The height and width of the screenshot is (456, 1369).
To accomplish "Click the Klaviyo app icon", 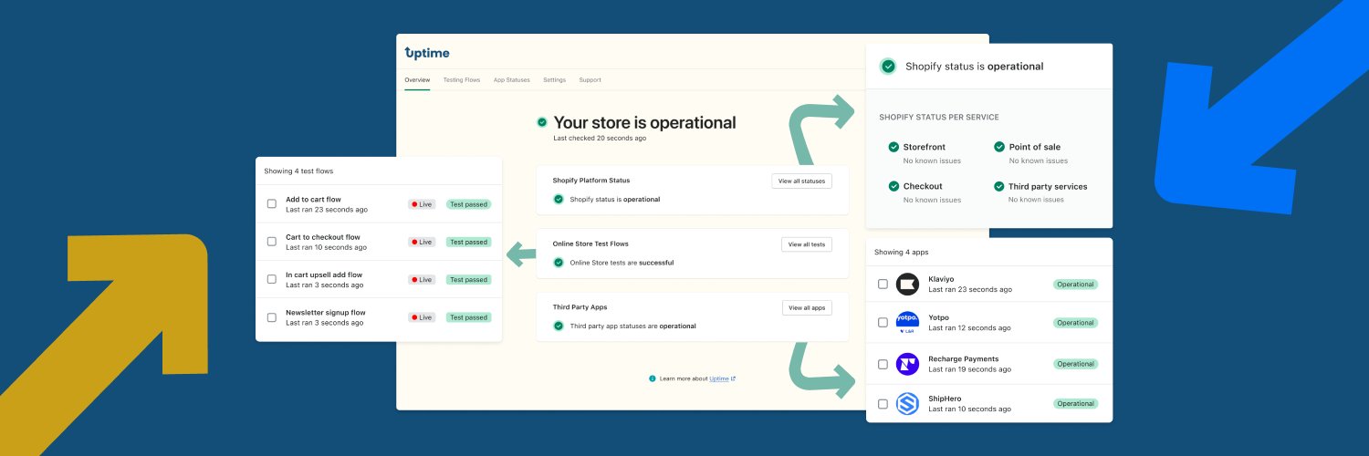I will coord(907,285).
